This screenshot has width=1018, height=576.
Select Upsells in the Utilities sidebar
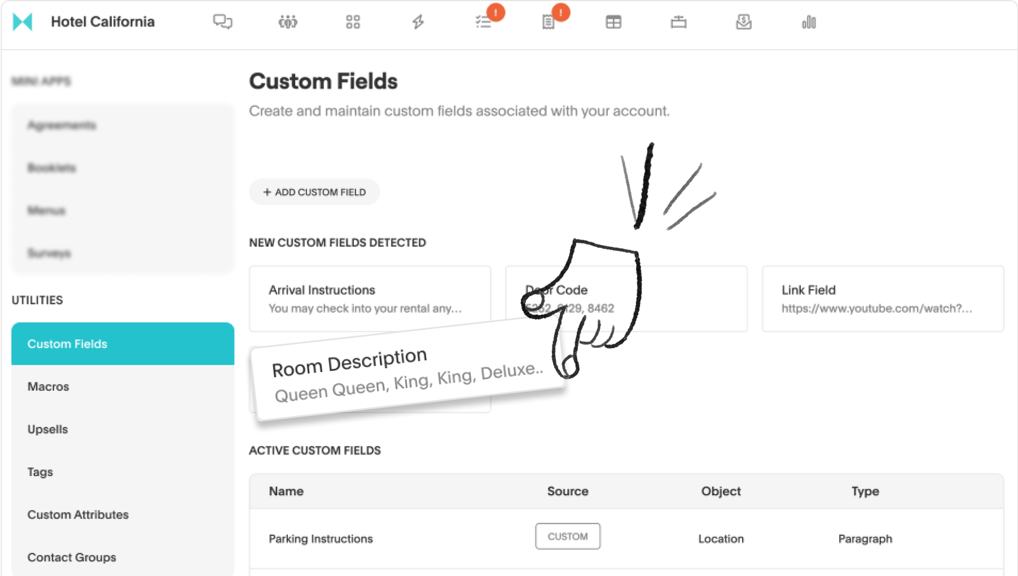pyautogui.click(x=48, y=429)
